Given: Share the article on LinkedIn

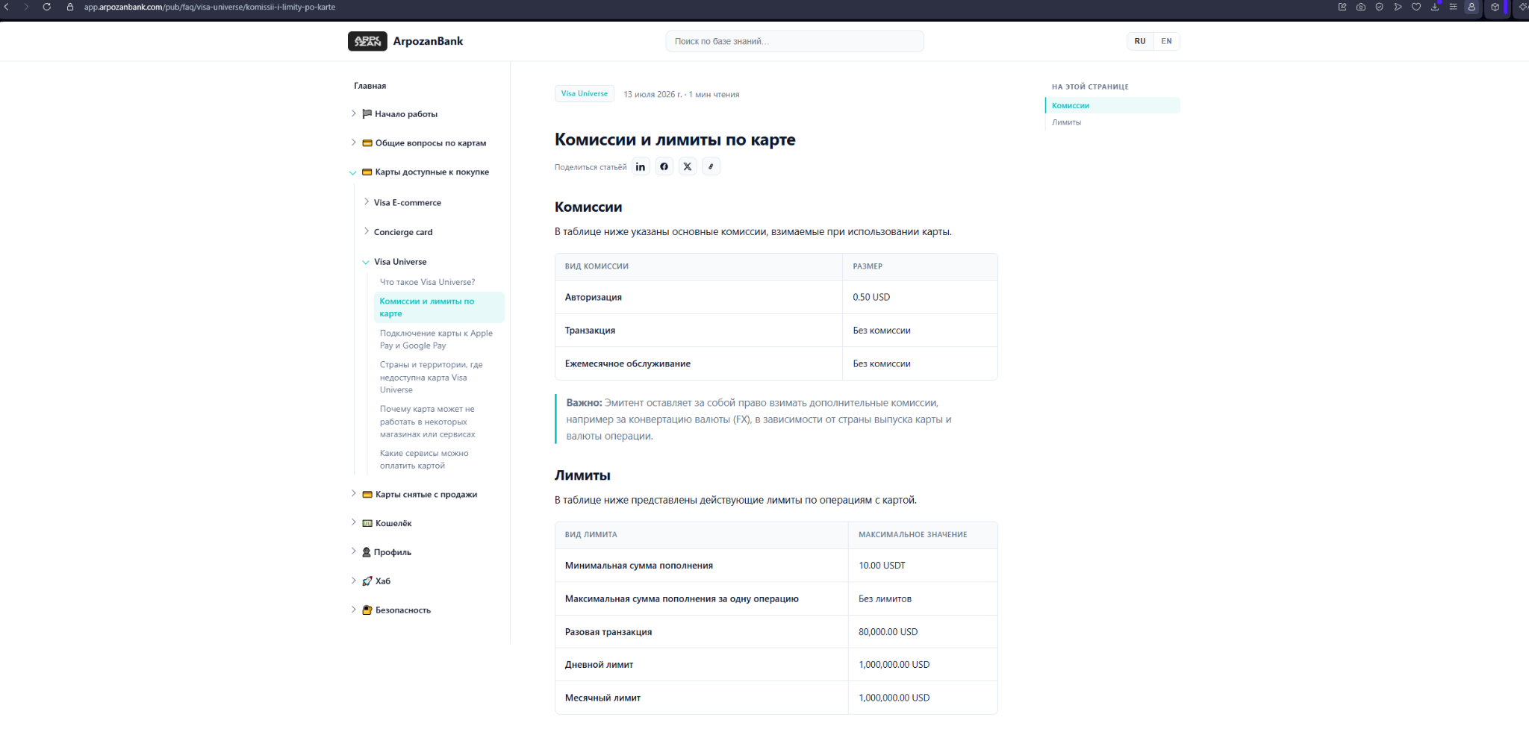Looking at the screenshot, I should click(640, 166).
